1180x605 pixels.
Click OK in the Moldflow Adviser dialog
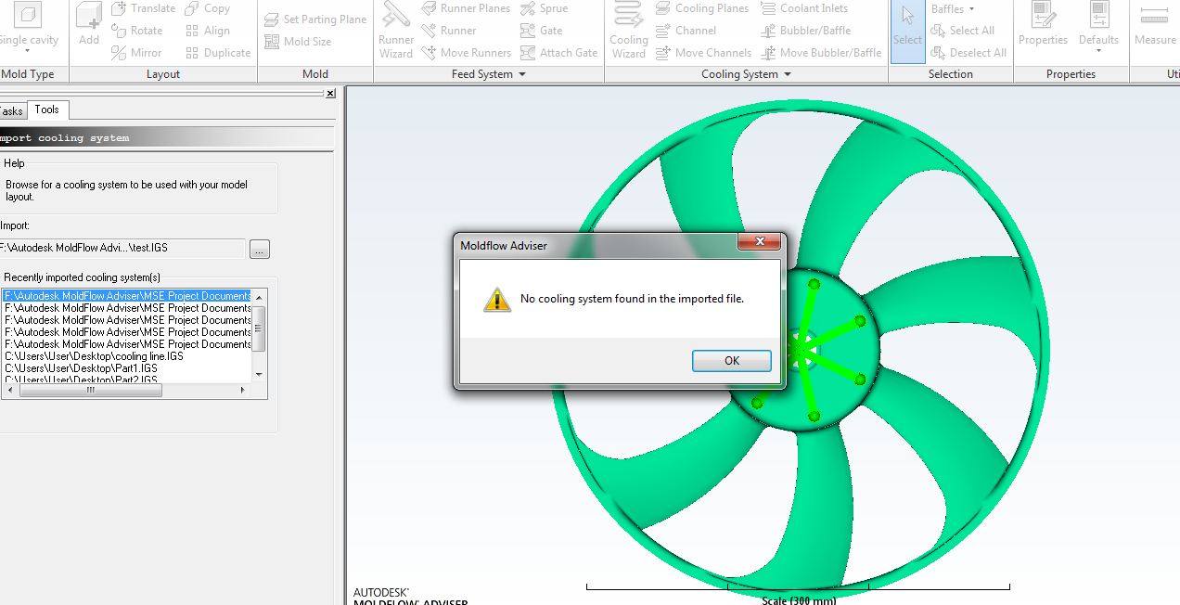pos(731,361)
